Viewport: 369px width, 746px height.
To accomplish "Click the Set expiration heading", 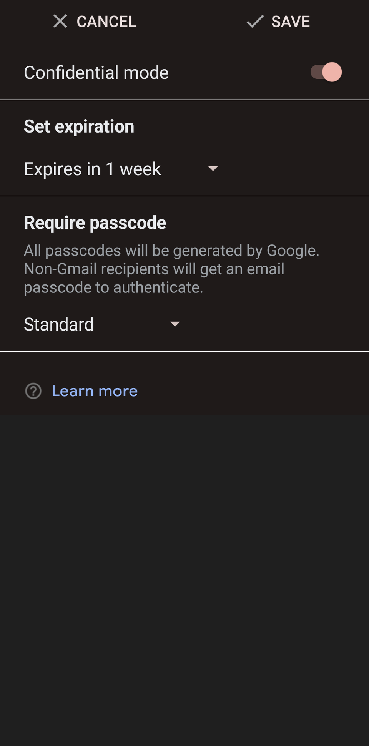I will click(79, 126).
